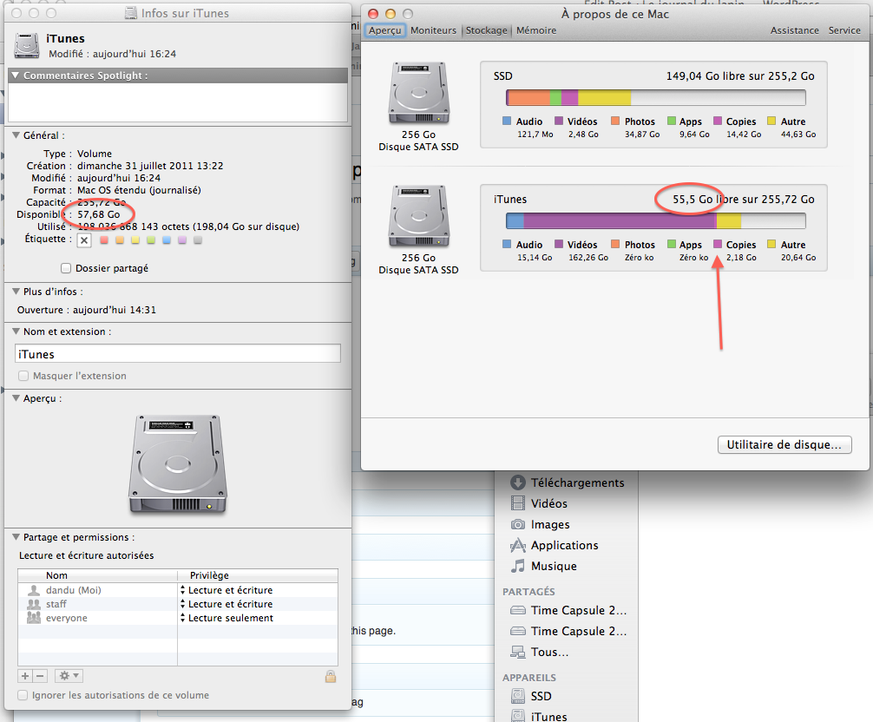Open the Musique folder in the sidebar
The width and height of the screenshot is (873, 722).
click(x=554, y=566)
